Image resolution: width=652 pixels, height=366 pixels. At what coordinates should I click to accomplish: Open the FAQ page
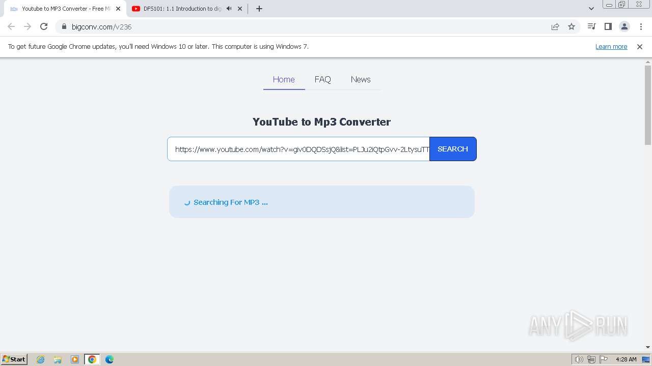click(x=323, y=79)
